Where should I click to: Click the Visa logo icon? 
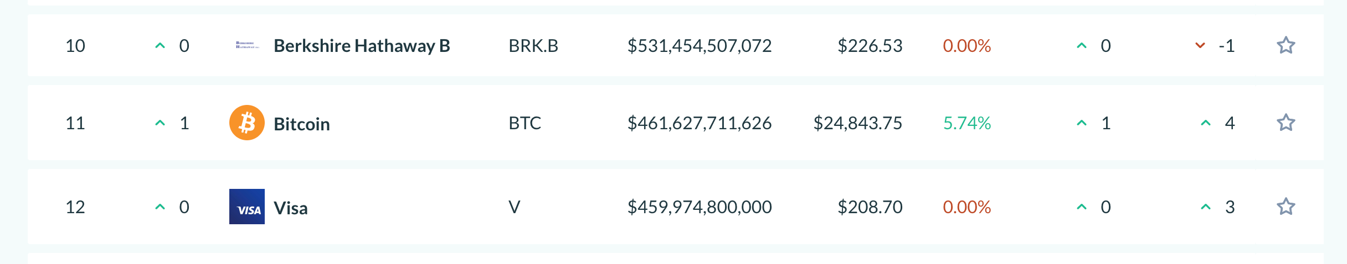click(x=247, y=207)
